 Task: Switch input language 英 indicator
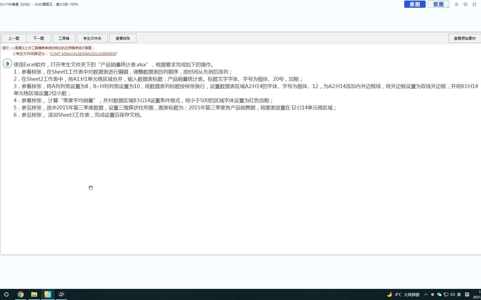point(459,294)
